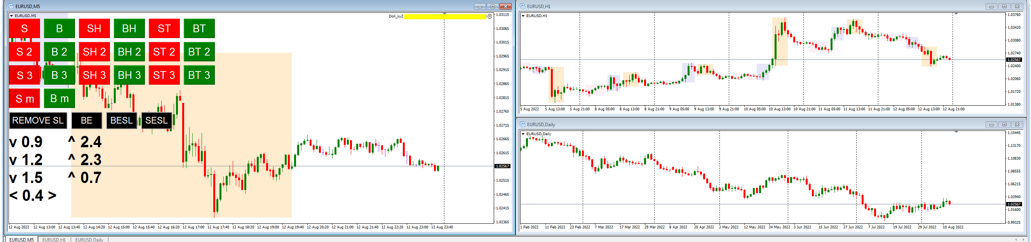Image resolution: width=1031 pixels, height=242 pixels.
Task: Click the '< 0.4 >' value
Action: coord(33,196)
